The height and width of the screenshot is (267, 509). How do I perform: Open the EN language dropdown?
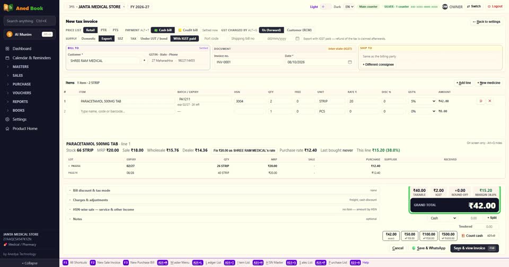point(349,6)
